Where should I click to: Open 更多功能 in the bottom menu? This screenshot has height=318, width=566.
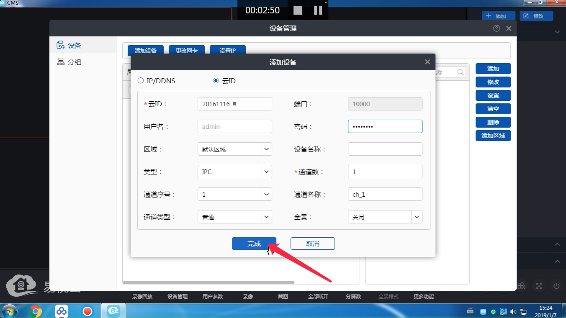pos(424,297)
